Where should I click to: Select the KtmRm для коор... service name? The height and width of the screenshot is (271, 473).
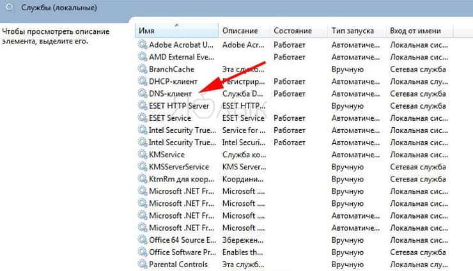tap(182, 179)
